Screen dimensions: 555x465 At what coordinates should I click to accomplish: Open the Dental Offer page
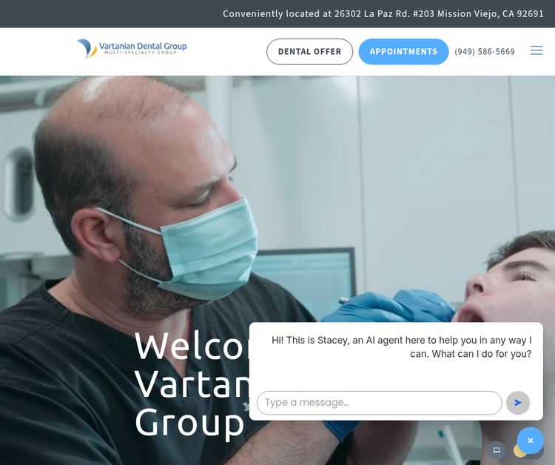[x=309, y=52]
